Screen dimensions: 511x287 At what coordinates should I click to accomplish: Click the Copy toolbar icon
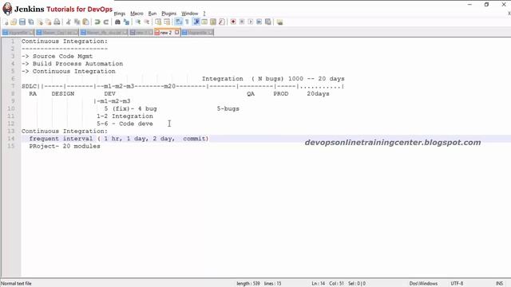[x=77, y=22]
